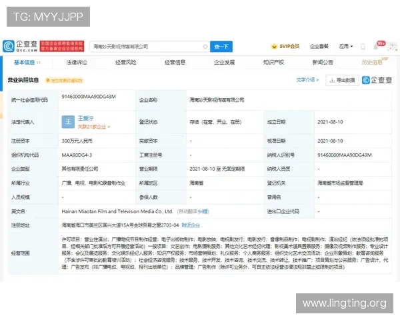Open the mobile phone icon in header

click(363, 47)
